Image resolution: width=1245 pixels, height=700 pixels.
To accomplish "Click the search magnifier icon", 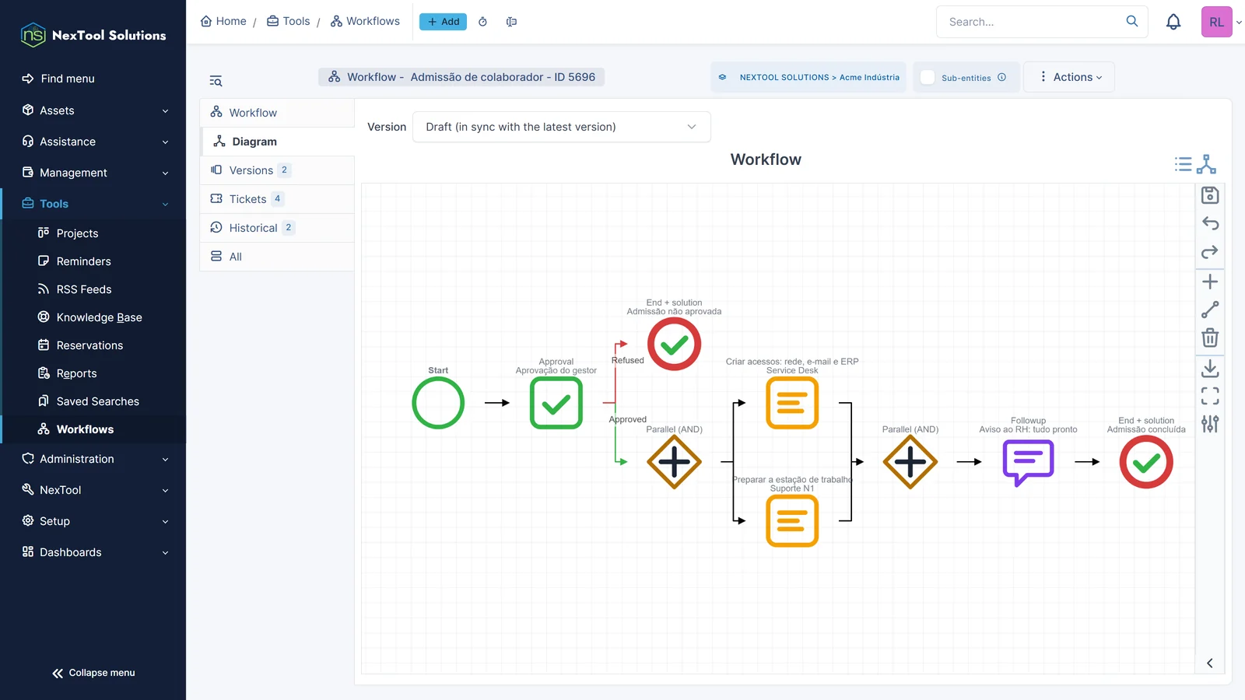I will (1132, 21).
